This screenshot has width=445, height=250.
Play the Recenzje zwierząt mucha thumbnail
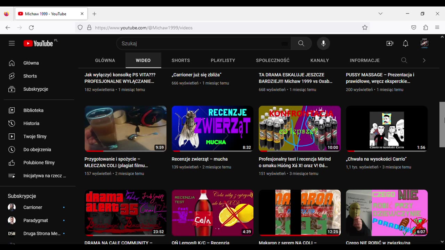[212, 129]
